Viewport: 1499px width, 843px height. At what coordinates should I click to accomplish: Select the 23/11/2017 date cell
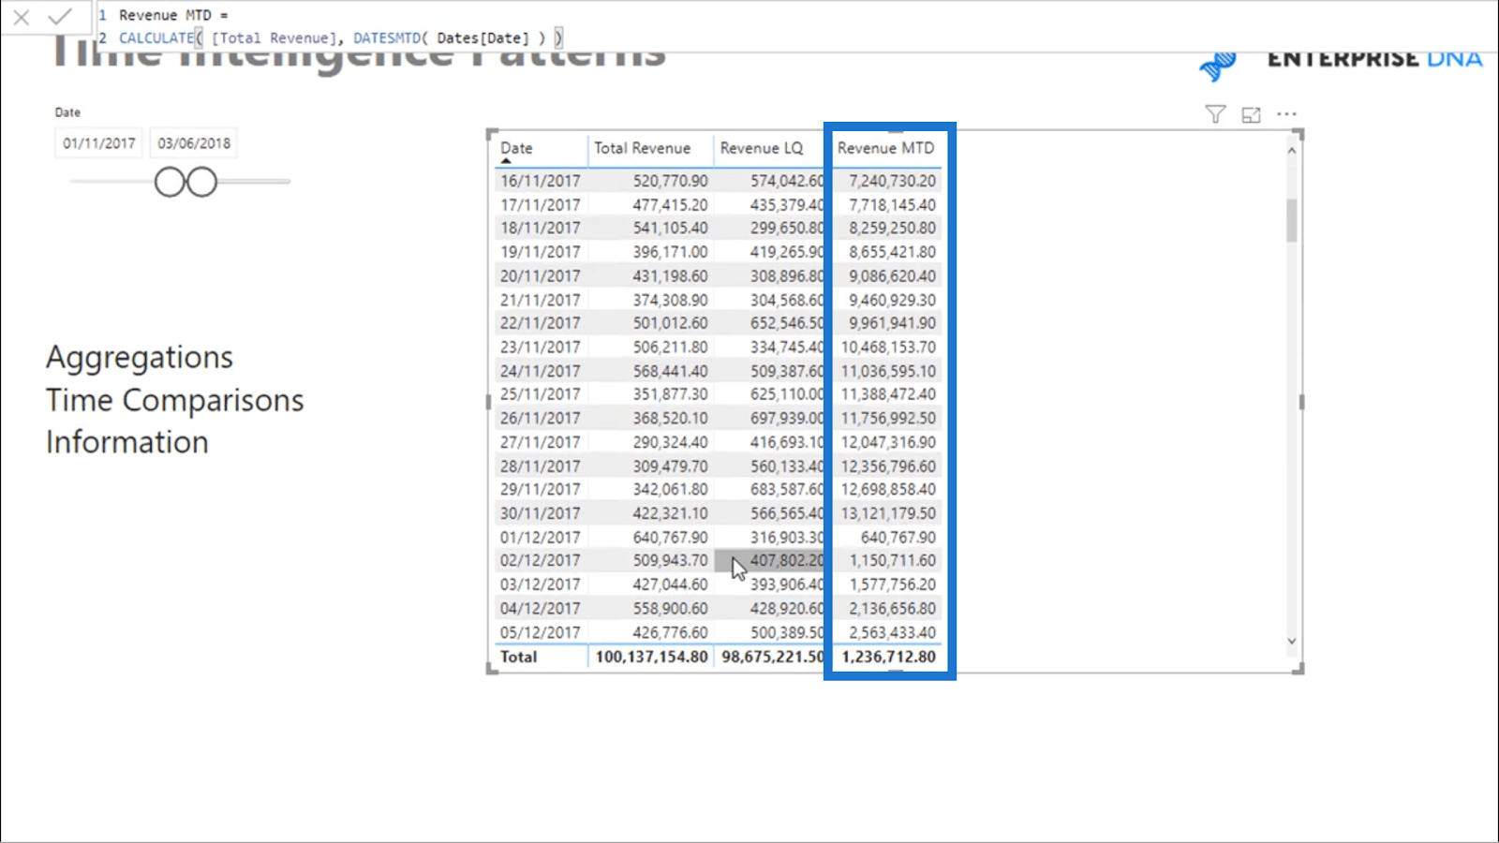coord(540,347)
